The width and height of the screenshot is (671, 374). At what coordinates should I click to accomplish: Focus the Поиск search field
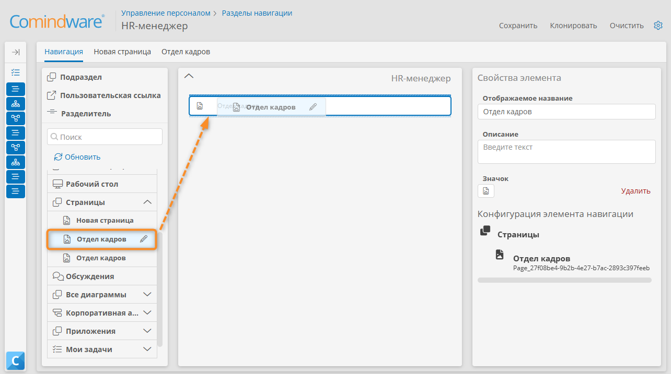coord(105,137)
